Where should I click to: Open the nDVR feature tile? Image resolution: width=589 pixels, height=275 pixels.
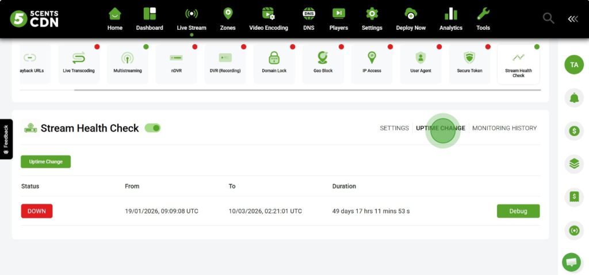(176, 64)
